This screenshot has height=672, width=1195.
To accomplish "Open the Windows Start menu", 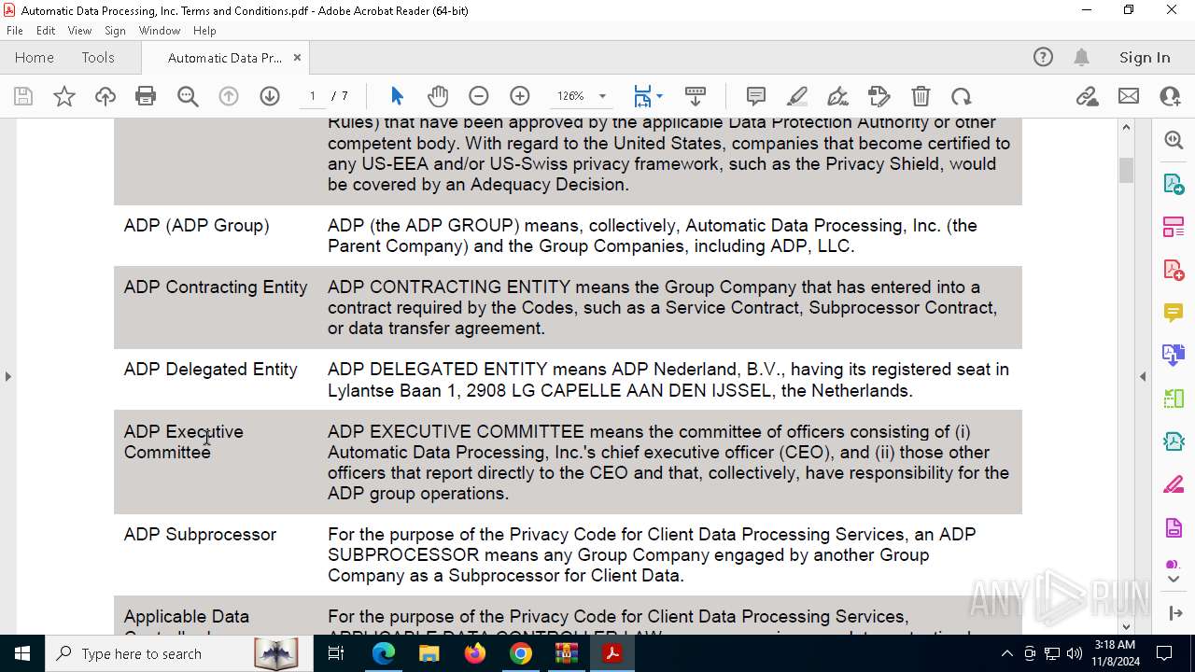I will (22, 653).
